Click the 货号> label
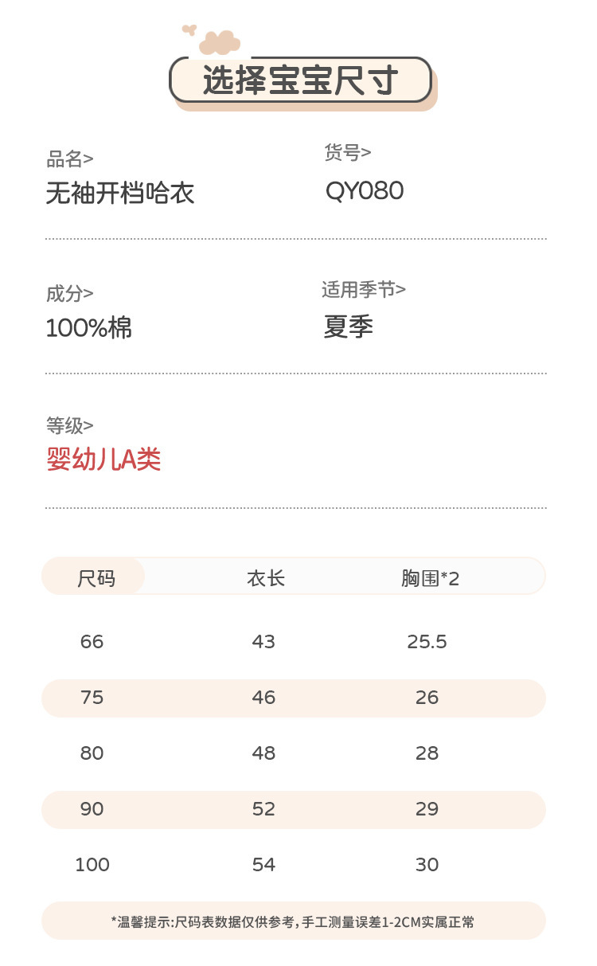 click(348, 152)
